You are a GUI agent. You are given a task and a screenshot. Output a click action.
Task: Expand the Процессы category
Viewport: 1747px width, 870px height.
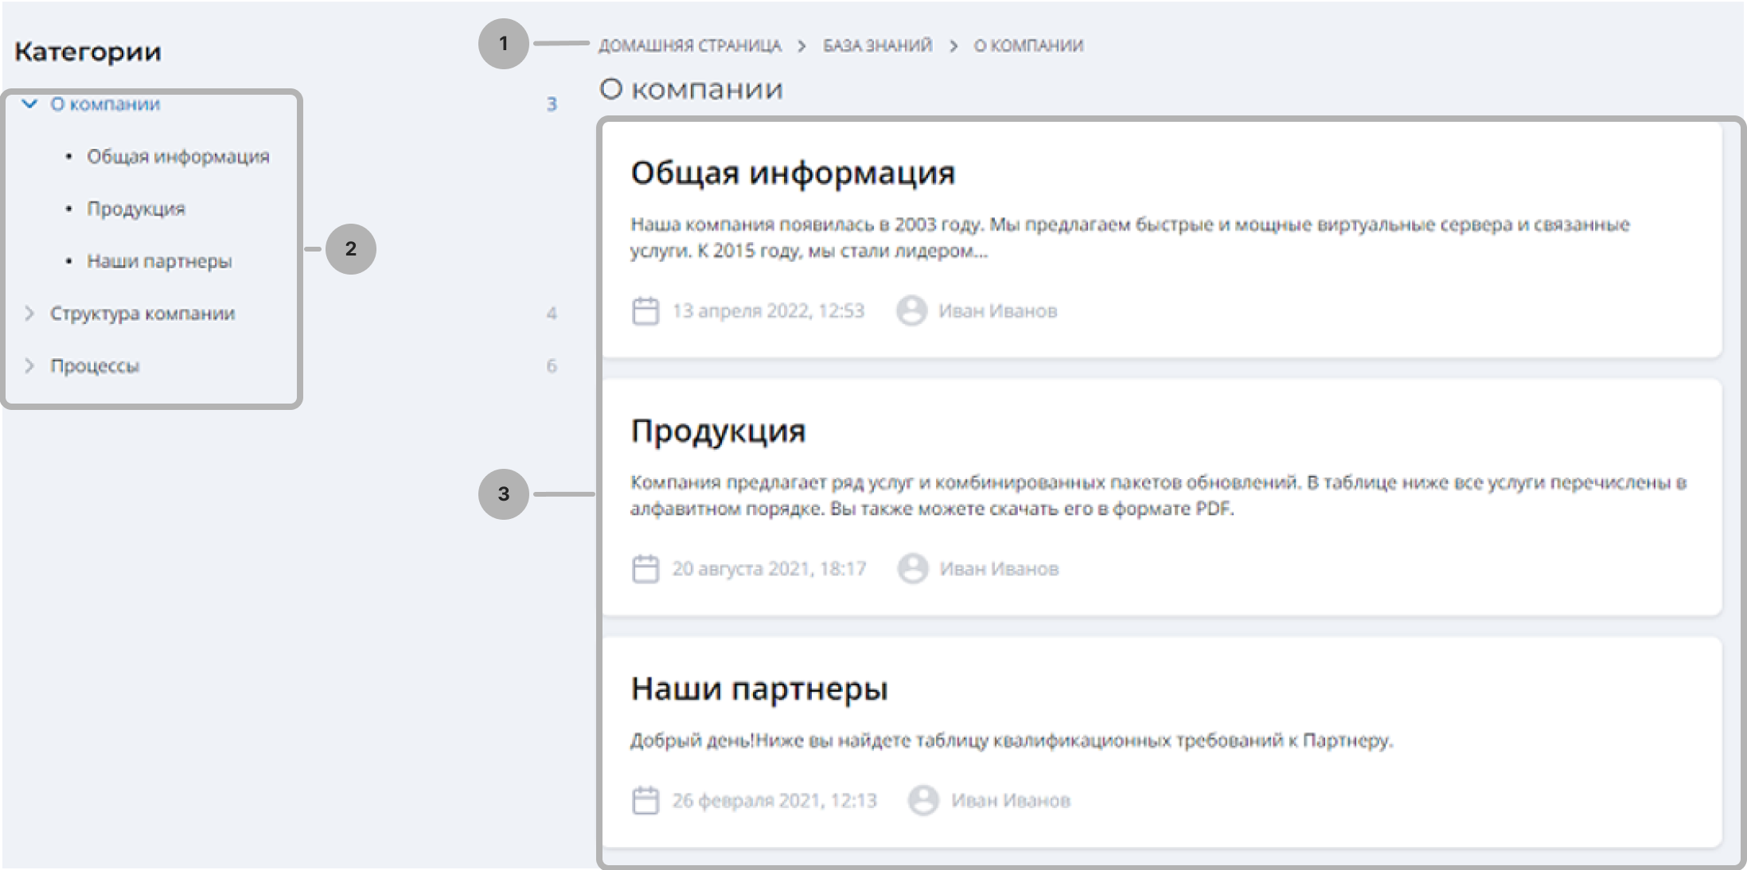point(29,366)
